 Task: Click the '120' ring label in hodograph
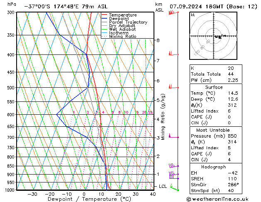[197, 53]
